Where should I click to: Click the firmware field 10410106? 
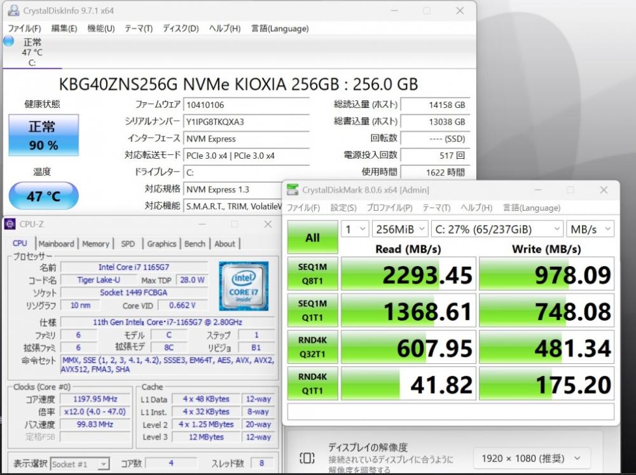(x=246, y=105)
